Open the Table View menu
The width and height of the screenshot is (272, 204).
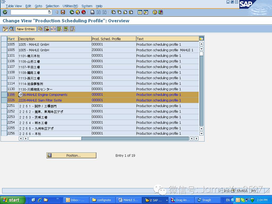tap(14, 6)
